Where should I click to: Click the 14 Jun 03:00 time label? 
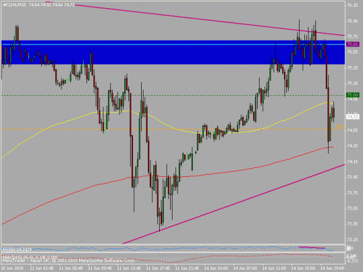pyautogui.click(x=216, y=269)
